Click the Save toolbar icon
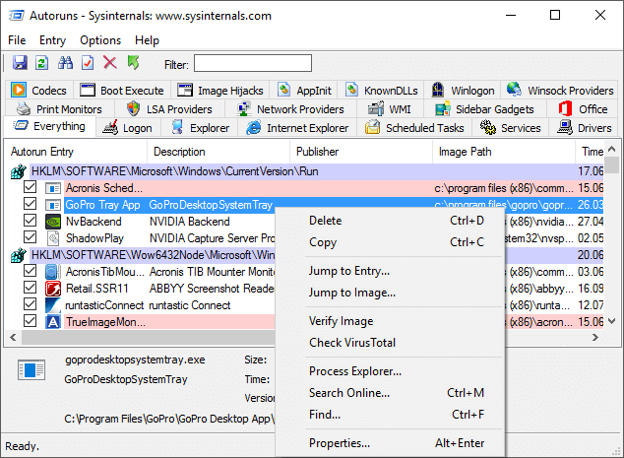 [x=19, y=63]
